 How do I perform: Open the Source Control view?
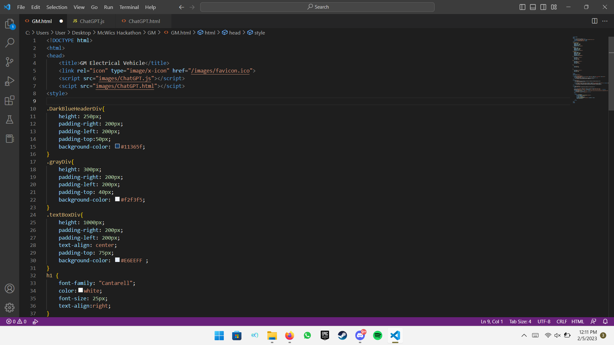pos(10,62)
